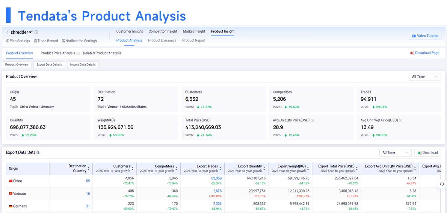
Task: Click Avg.Unit Wgt Price info icon
Action: coord(400,121)
